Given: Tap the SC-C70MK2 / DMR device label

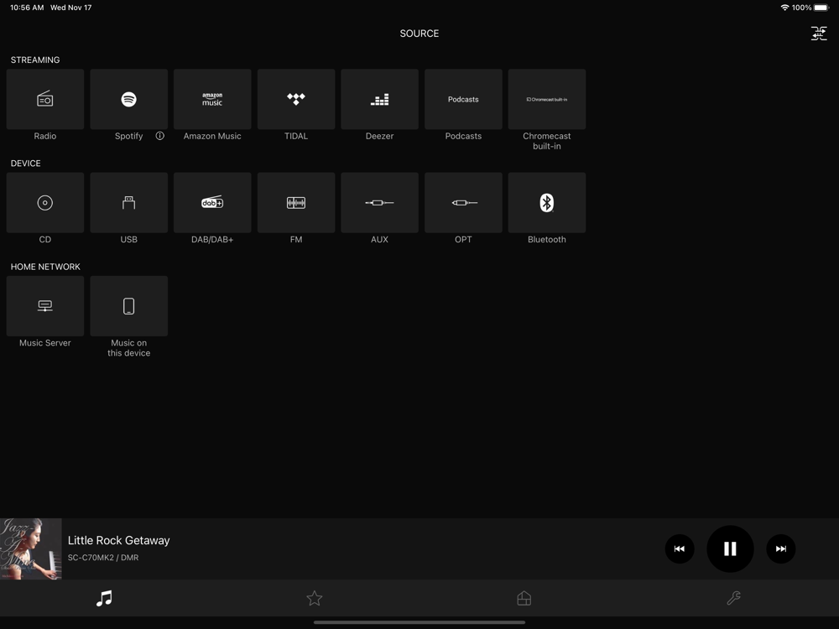Looking at the screenshot, I should [x=103, y=558].
